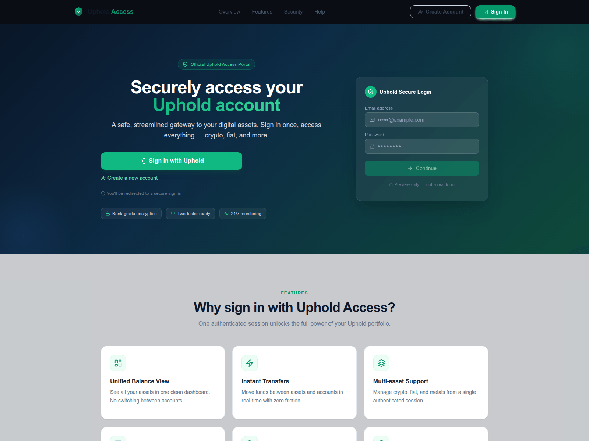This screenshot has width=589, height=441.
Task: Click the info icon beside the redirect notice
Action: pyautogui.click(x=103, y=193)
